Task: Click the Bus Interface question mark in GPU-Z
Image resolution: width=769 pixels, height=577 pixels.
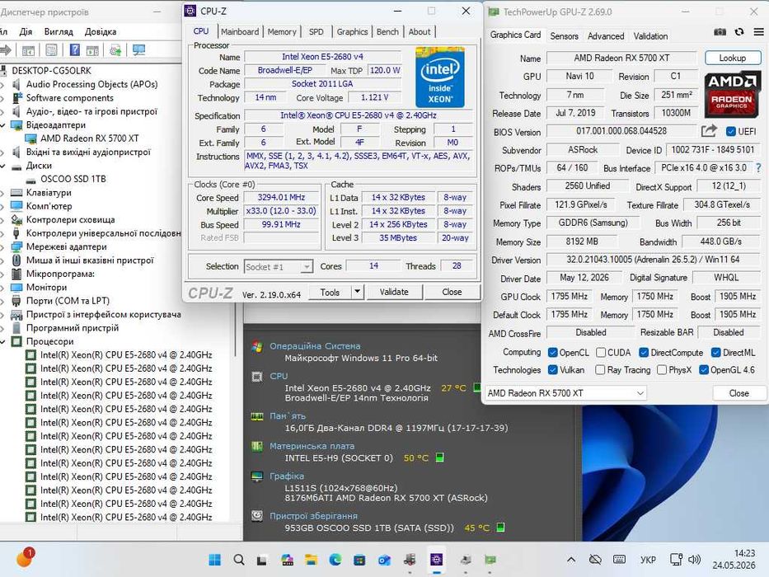Action: [759, 168]
